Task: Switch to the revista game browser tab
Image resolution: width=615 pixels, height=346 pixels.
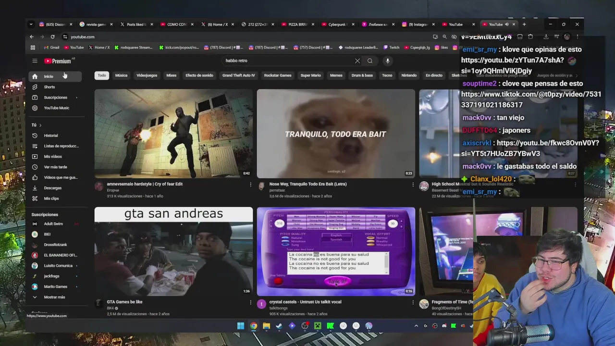Action: [x=96, y=25]
